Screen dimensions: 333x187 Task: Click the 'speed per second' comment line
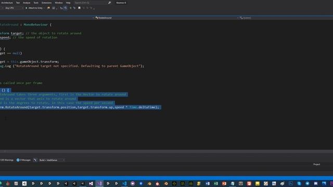(x=57, y=103)
